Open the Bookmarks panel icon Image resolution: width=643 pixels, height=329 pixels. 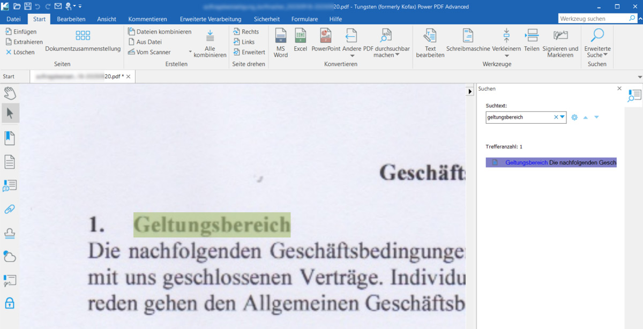click(10, 138)
